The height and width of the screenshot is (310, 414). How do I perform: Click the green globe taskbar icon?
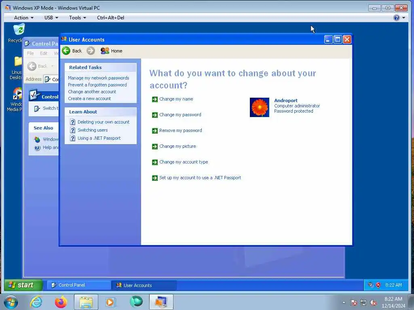(136, 302)
